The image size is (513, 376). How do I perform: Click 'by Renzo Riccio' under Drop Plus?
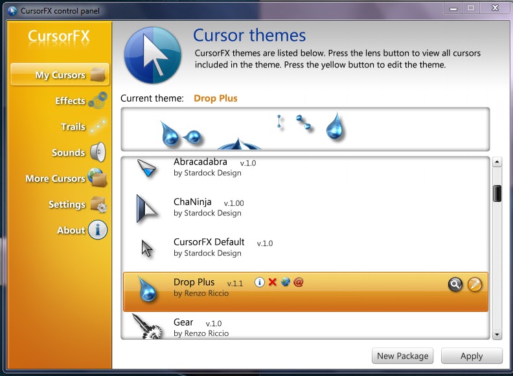[201, 293]
